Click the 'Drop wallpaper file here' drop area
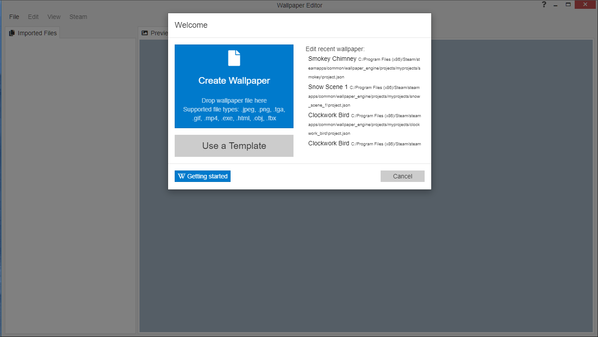This screenshot has width=598, height=337. click(x=234, y=100)
